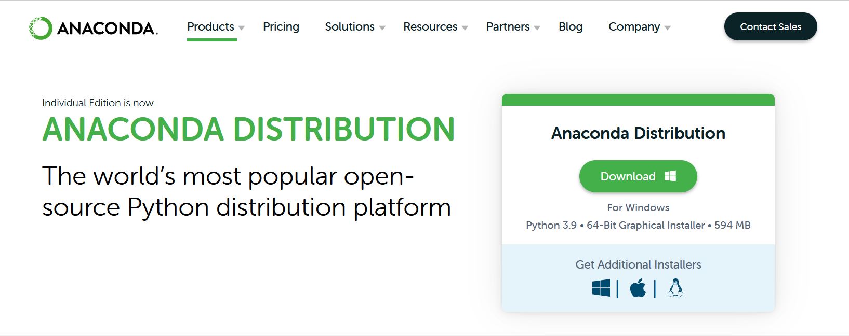The height and width of the screenshot is (336, 849).
Task: Expand the Partners dropdown arrow
Action: pyautogui.click(x=537, y=28)
